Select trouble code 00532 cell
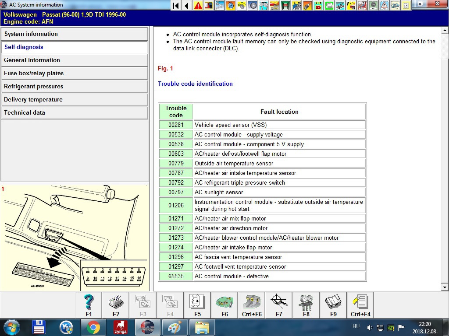Image resolution: width=449 pixels, height=336 pixels. (x=176, y=135)
